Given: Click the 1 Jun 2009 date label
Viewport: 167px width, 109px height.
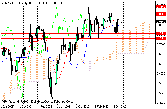Looking at the screenshot, I should [64, 106].
